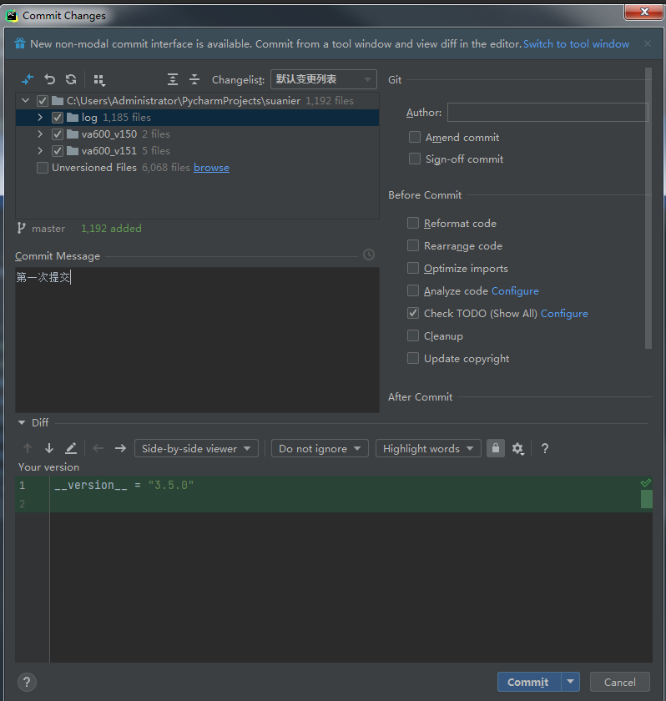Open diff settings gear icon

[517, 448]
